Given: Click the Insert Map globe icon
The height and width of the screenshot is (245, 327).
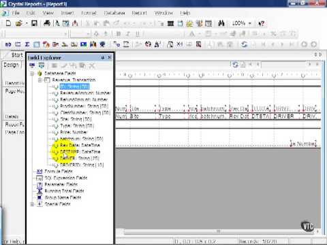Looking at the screenshot, I should point(102,44).
